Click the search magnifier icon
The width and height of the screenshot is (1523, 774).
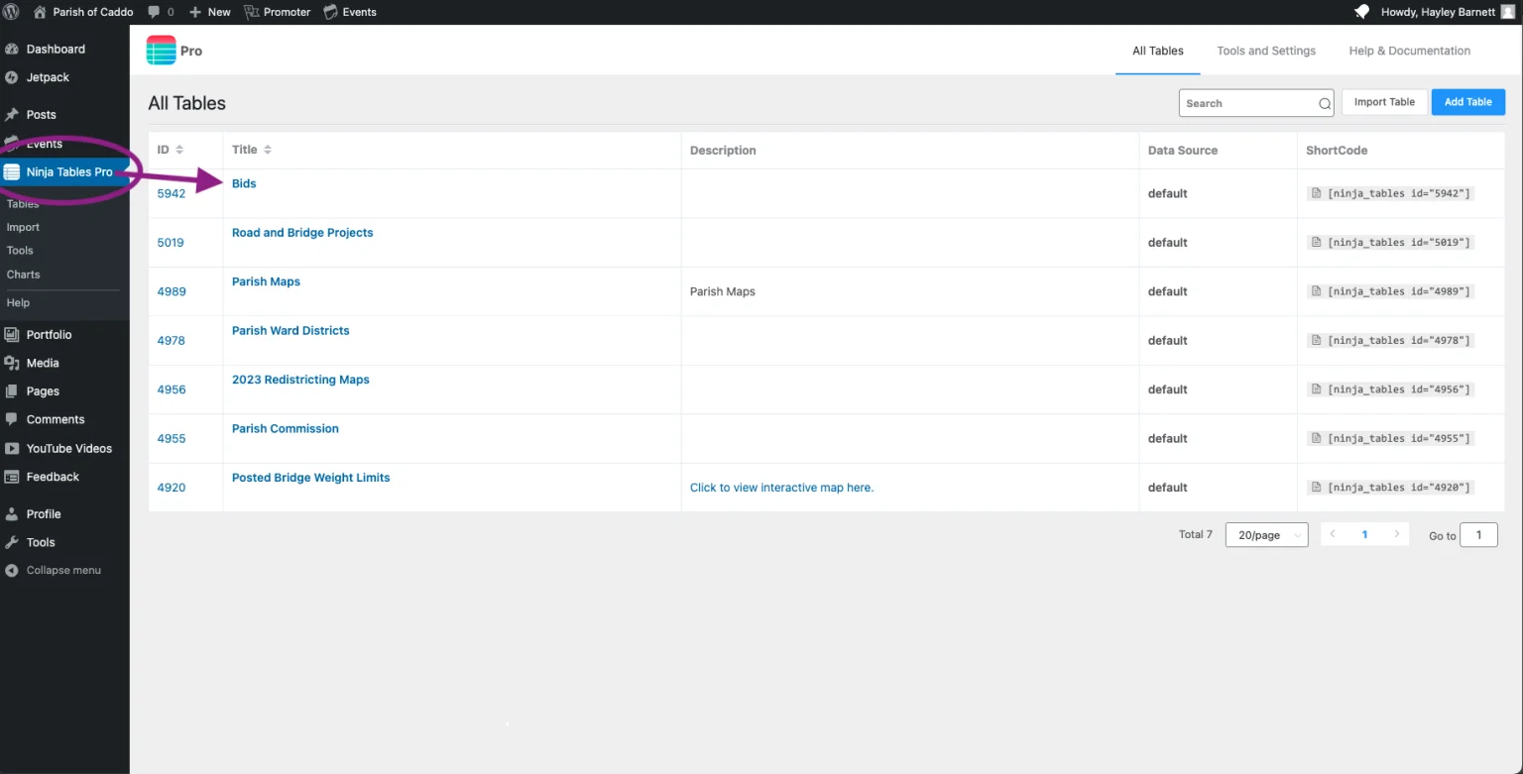(x=1325, y=103)
